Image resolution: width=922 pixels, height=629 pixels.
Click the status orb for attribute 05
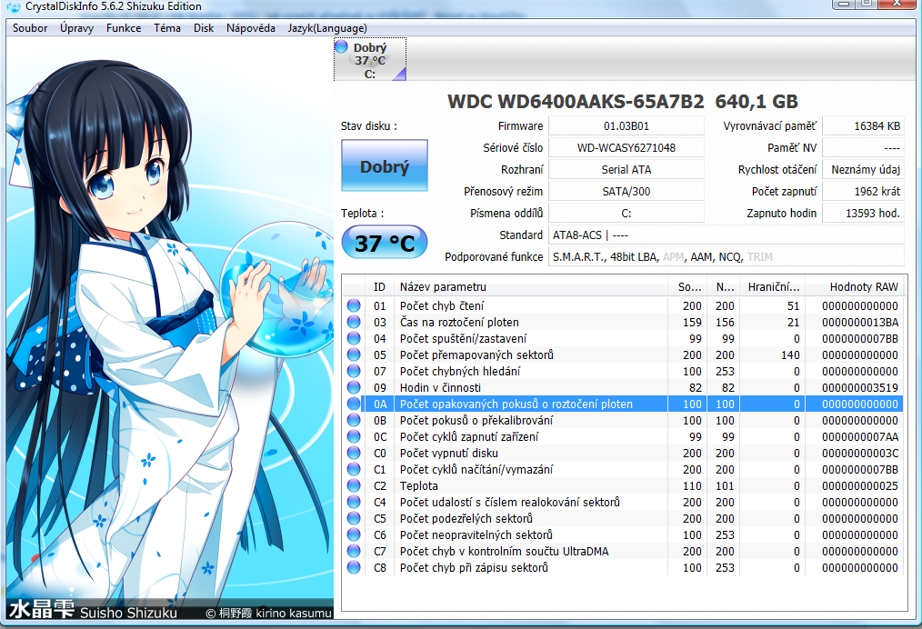pos(354,355)
